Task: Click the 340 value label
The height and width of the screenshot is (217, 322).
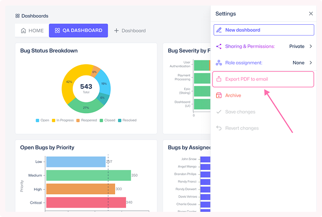Action: tap(129, 203)
